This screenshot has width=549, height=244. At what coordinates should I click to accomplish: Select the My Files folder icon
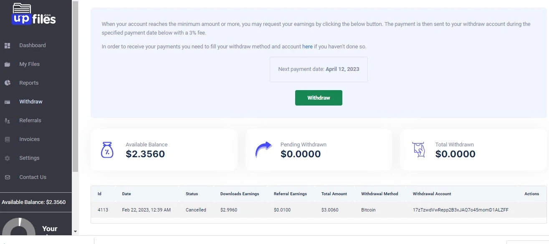[7, 64]
